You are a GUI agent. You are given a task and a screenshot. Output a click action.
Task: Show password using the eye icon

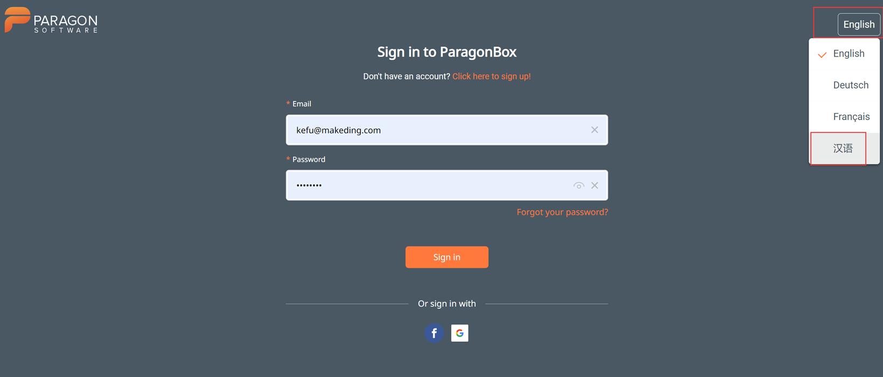point(578,185)
